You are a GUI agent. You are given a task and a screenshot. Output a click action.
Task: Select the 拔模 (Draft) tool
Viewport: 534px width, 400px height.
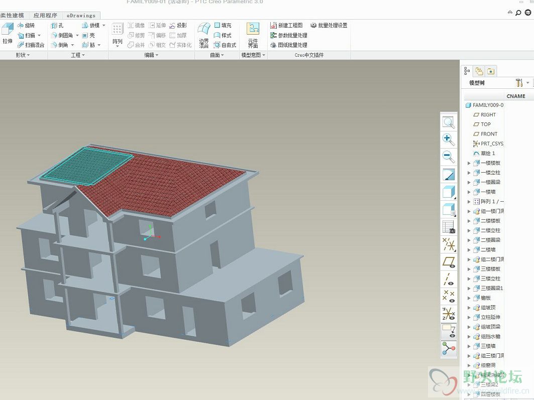click(90, 26)
